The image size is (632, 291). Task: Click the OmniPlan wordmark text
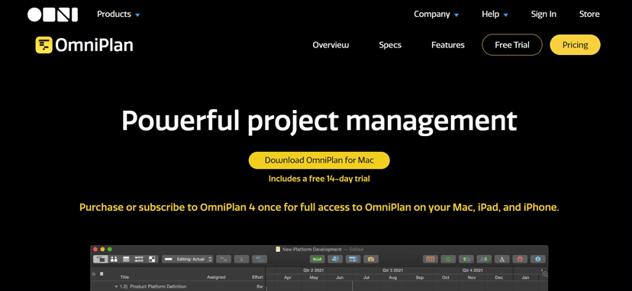click(94, 45)
